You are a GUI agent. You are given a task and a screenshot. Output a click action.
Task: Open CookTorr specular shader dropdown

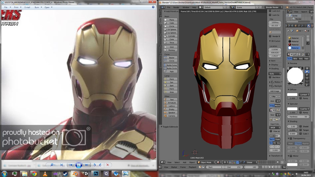pyautogui.click(x=304, y=109)
